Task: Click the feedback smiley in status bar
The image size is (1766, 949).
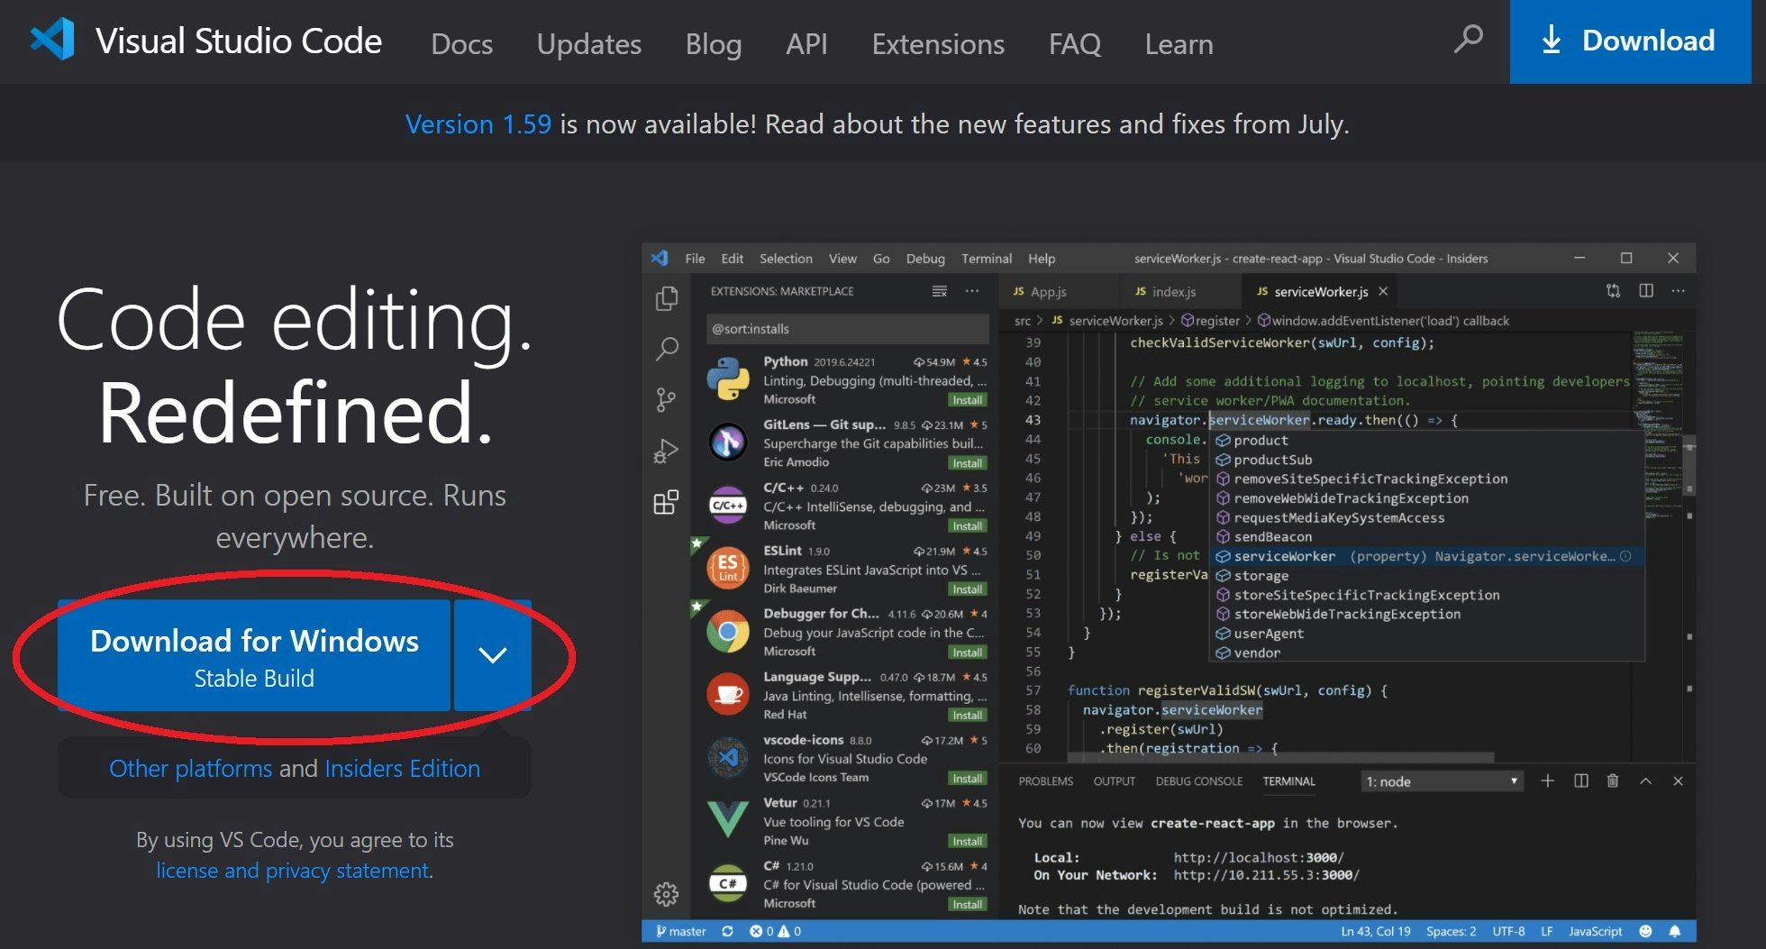Action: [x=1645, y=931]
